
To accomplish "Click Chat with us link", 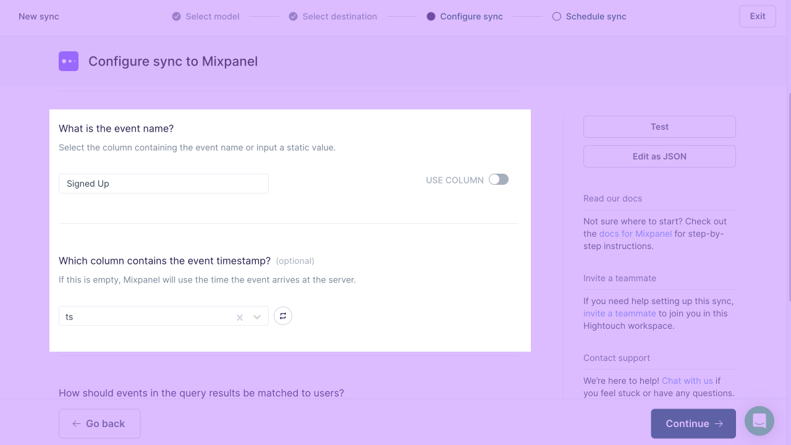I will (687, 381).
